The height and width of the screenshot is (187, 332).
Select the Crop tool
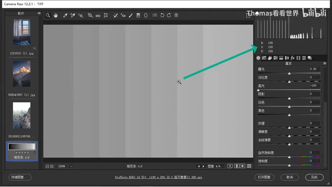tap(90, 15)
